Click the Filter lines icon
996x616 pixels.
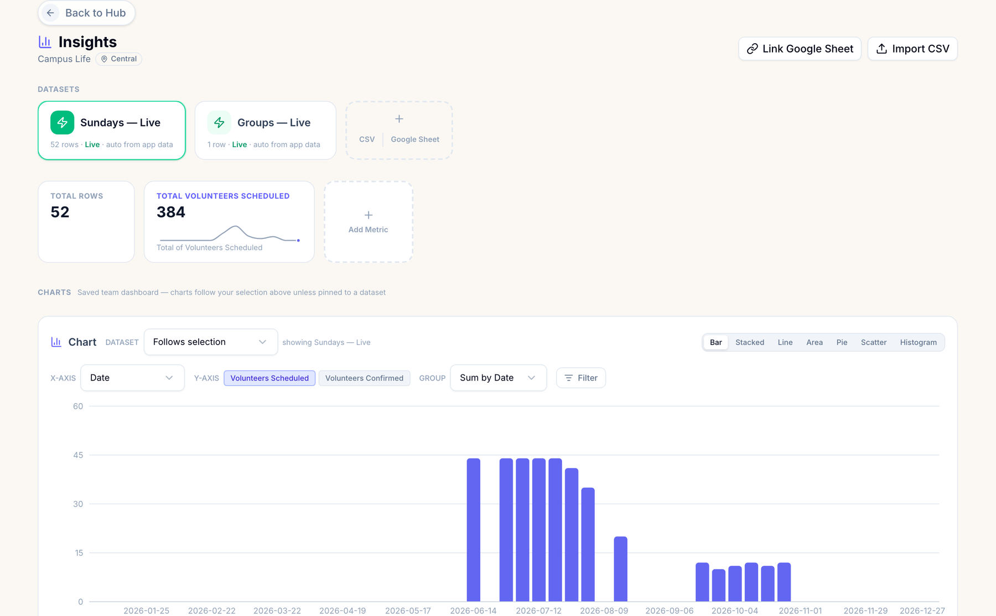pyautogui.click(x=568, y=378)
